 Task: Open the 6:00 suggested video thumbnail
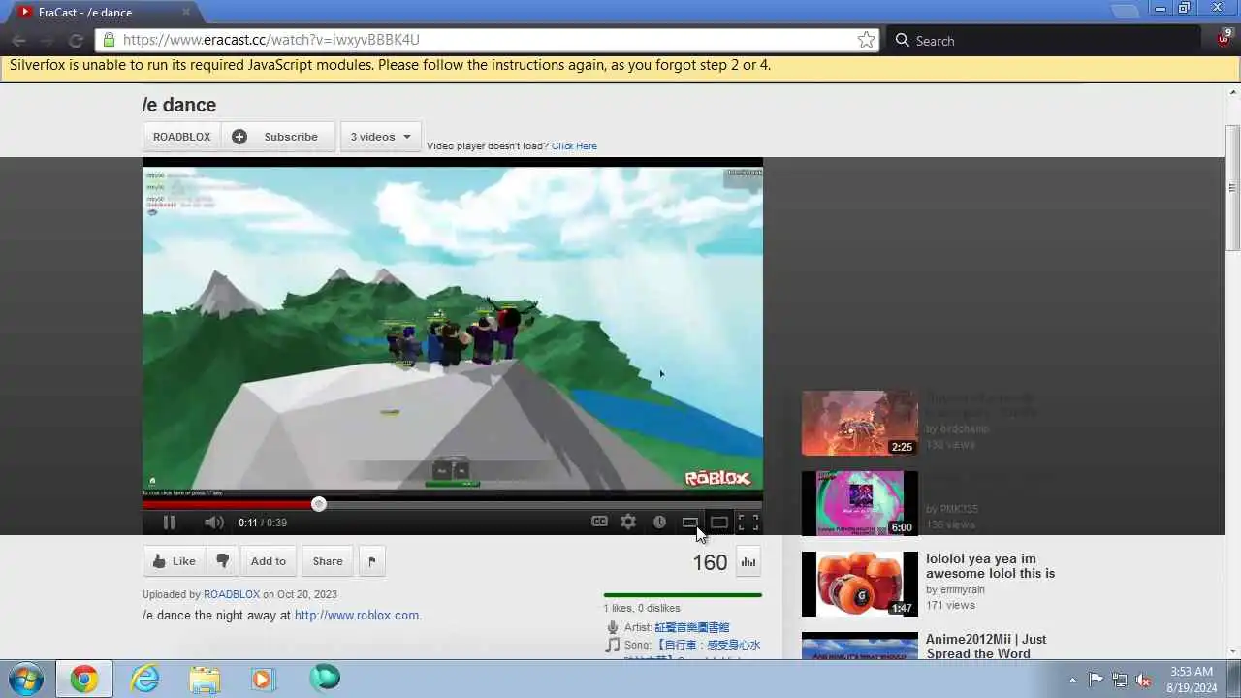pos(859,503)
